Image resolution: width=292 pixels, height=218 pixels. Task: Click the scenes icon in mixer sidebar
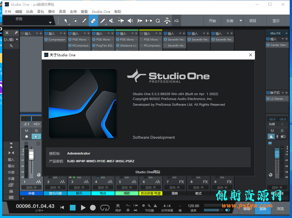point(11,185)
